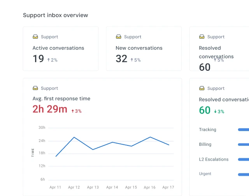The width and height of the screenshot is (249, 196).
Task: Click the inbox icon above Avg. first response time
Action: click(35, 88)
